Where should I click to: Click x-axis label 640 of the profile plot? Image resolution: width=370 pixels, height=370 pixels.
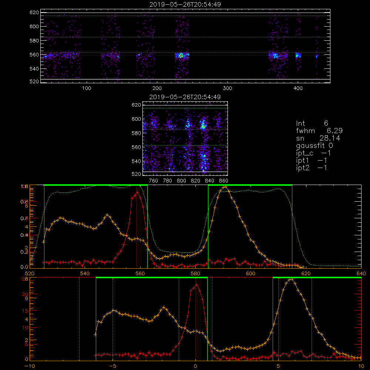(x=361, y=273)
